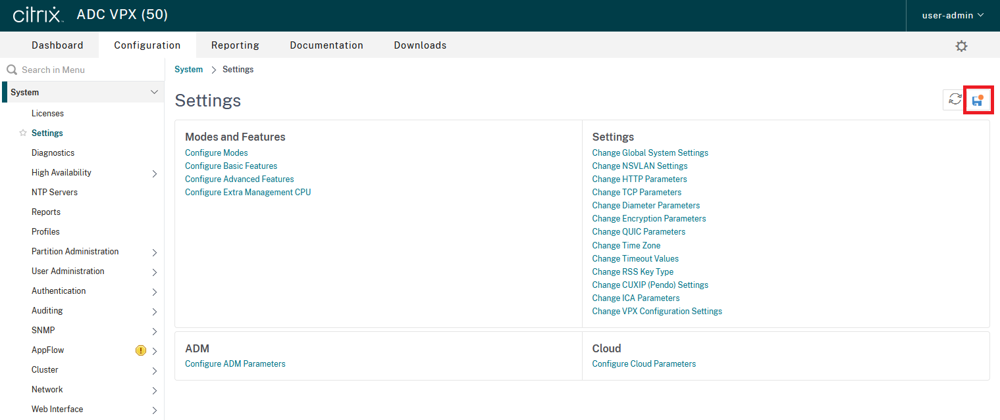The width and height of the screenshot is (1000, 420).
Task: Open the user-admin account dropdown
Action: tap(953, 15)
